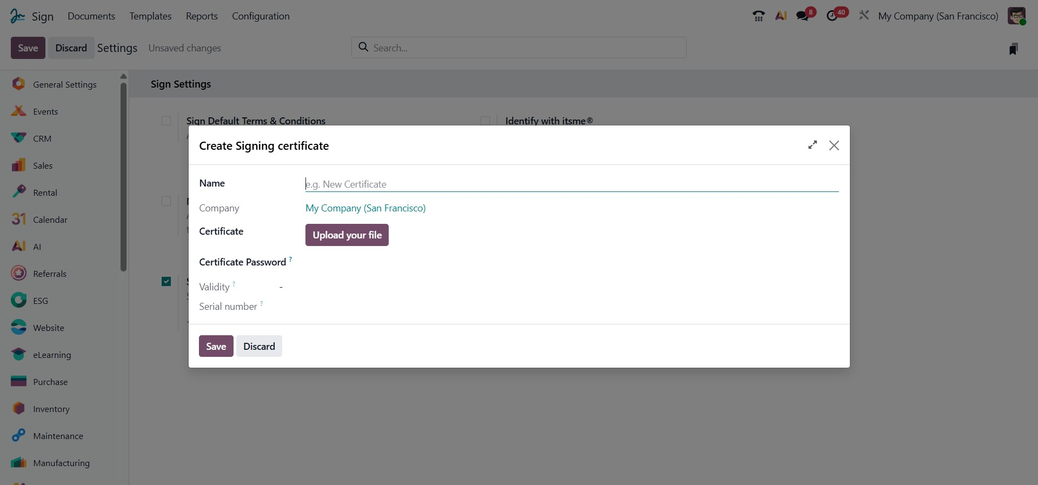The height and width of the screenshot is (485, 1038).
Task: Click the bookmark icon near search
Action: pos(1014,49)
